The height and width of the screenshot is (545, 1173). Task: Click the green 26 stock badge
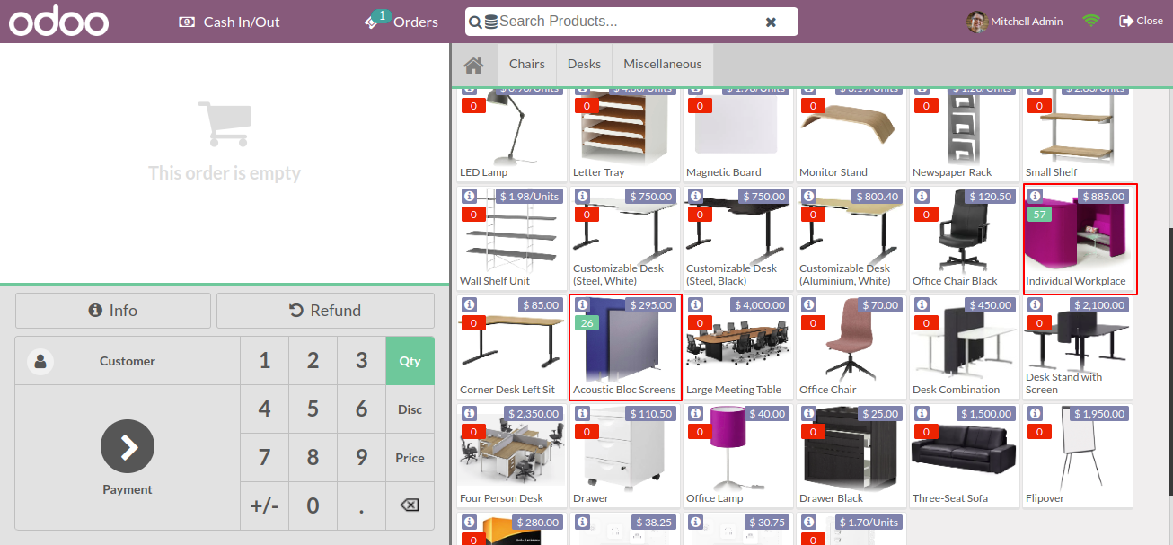pos(586,323)
